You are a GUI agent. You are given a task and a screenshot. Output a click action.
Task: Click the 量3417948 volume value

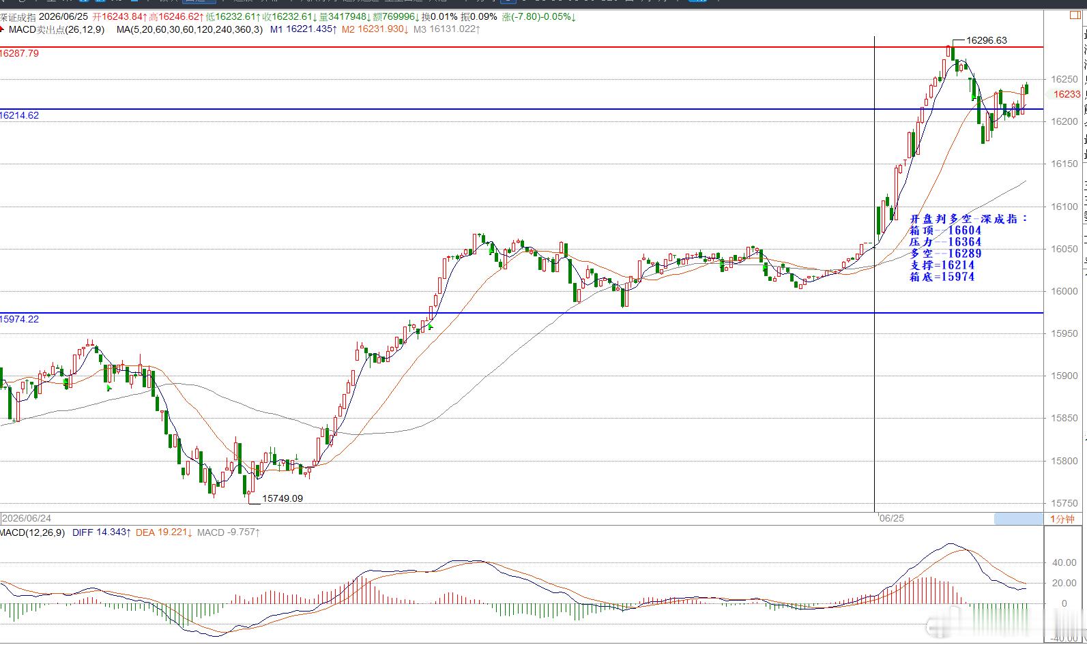(x=345, y=17)
